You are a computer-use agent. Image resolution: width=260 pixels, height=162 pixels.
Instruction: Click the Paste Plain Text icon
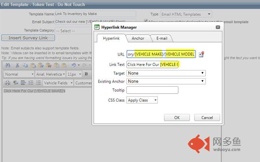point(56,65)
